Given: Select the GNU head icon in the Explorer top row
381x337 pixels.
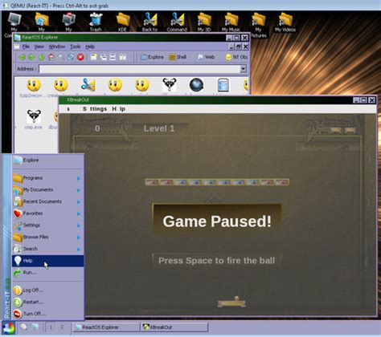Looking at the screenshot, I should click(170, 85).
